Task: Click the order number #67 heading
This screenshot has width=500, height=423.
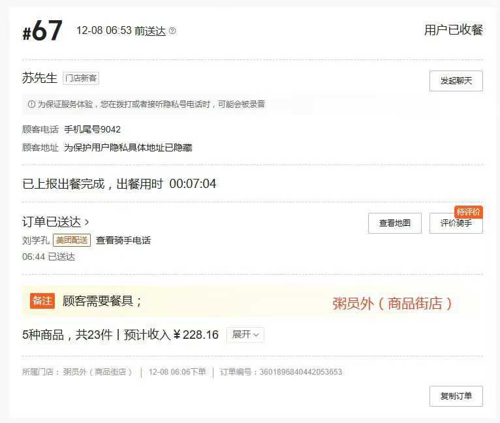Action: [x=42, y=31]
